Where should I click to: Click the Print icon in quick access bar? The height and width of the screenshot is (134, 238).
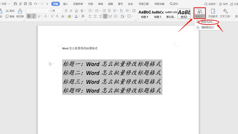tap(25, 4)
